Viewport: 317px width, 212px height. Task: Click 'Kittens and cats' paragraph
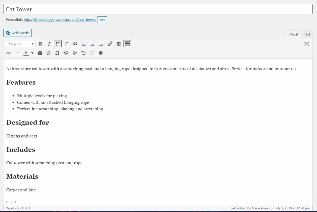22,136
